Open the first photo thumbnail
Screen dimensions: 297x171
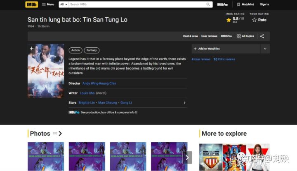point(46,157)
